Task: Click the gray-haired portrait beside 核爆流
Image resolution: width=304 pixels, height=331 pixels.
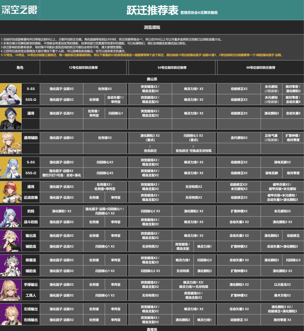Action: pos(11,266)
